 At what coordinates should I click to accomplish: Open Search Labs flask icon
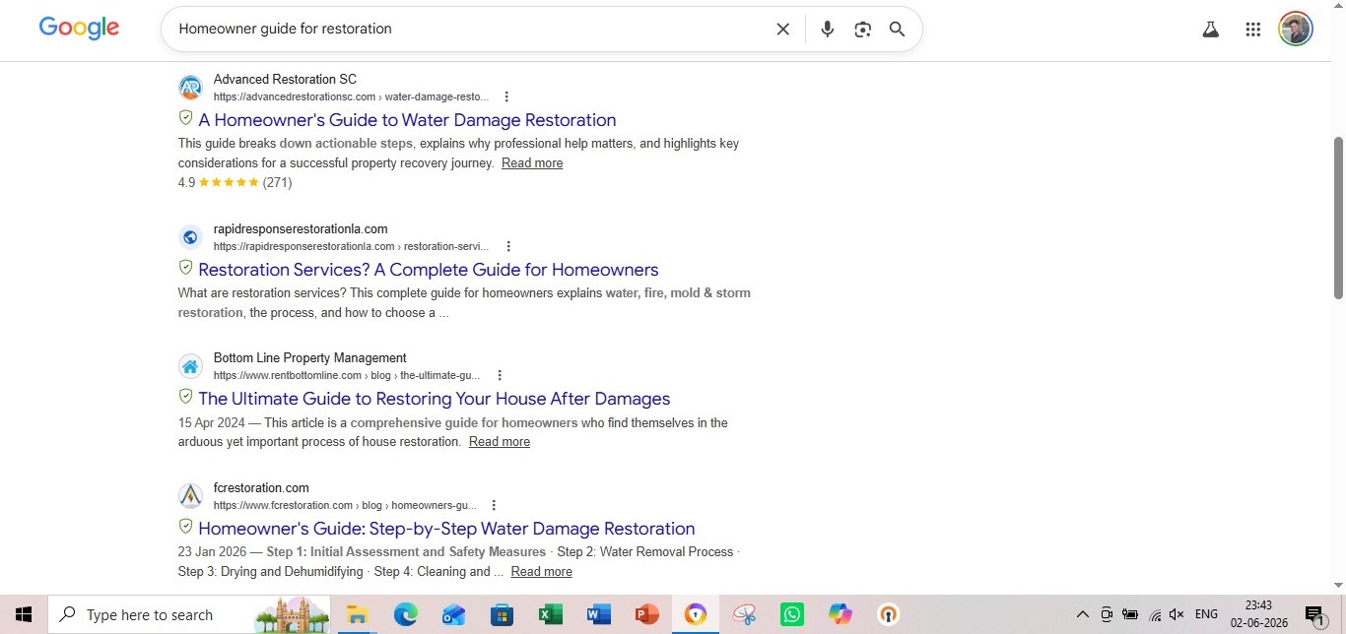pos(1211,30)
